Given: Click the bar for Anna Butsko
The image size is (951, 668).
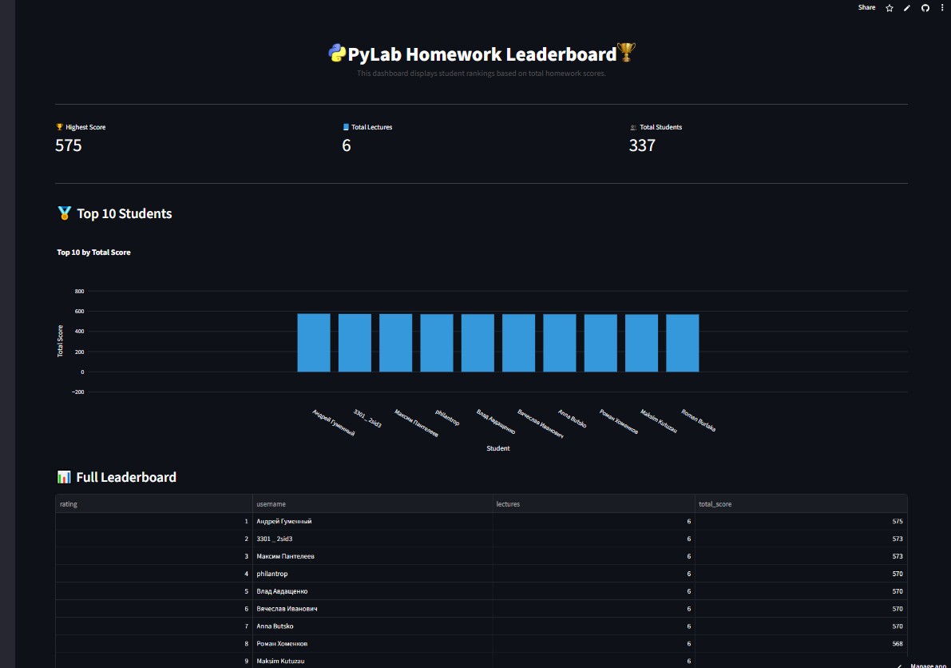Looking at the screenshot, I should tap(560, 343).
